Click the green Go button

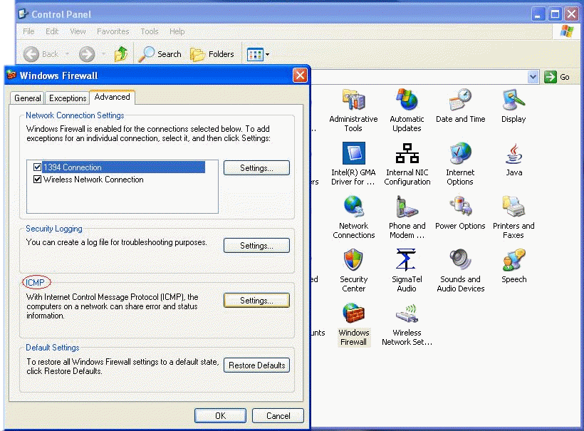click(x=557, y=77)
